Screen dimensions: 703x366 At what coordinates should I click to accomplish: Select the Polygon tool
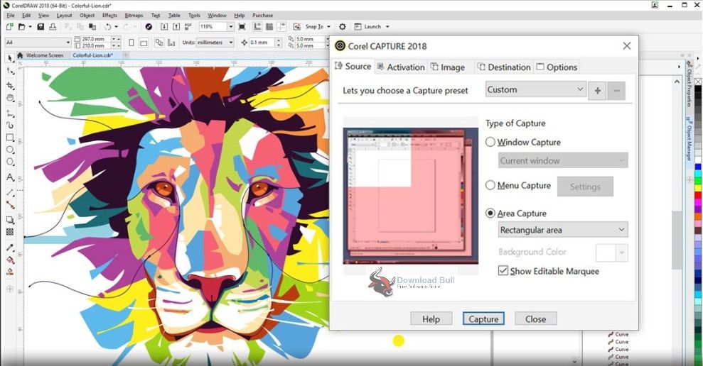click(10, 162)
